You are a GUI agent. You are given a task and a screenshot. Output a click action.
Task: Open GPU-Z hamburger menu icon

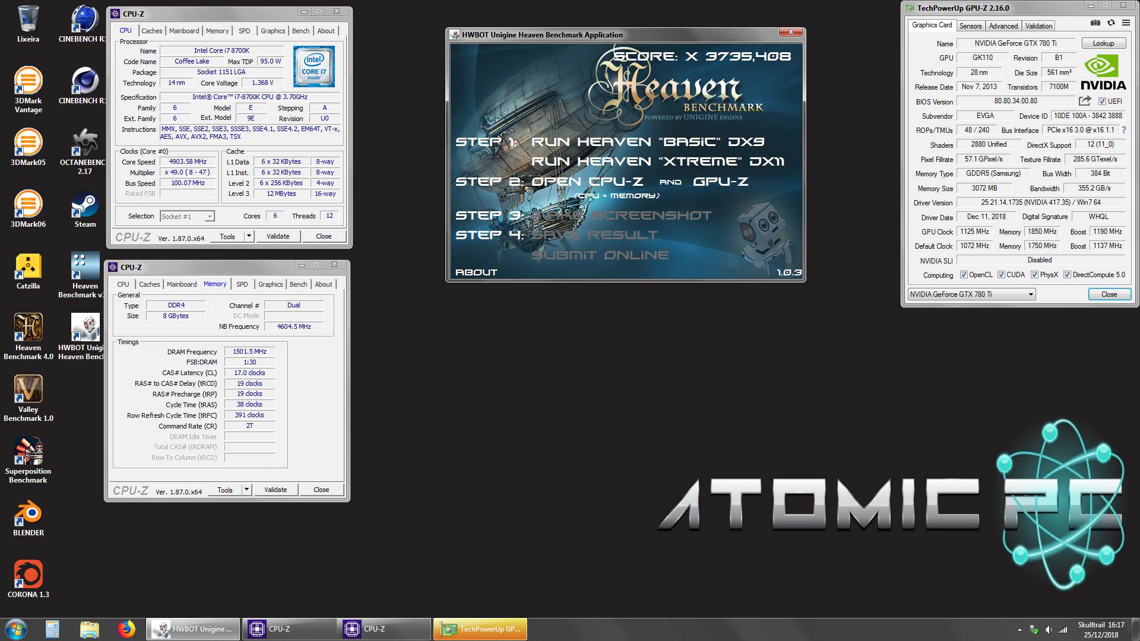click(x=1126, y=23)
